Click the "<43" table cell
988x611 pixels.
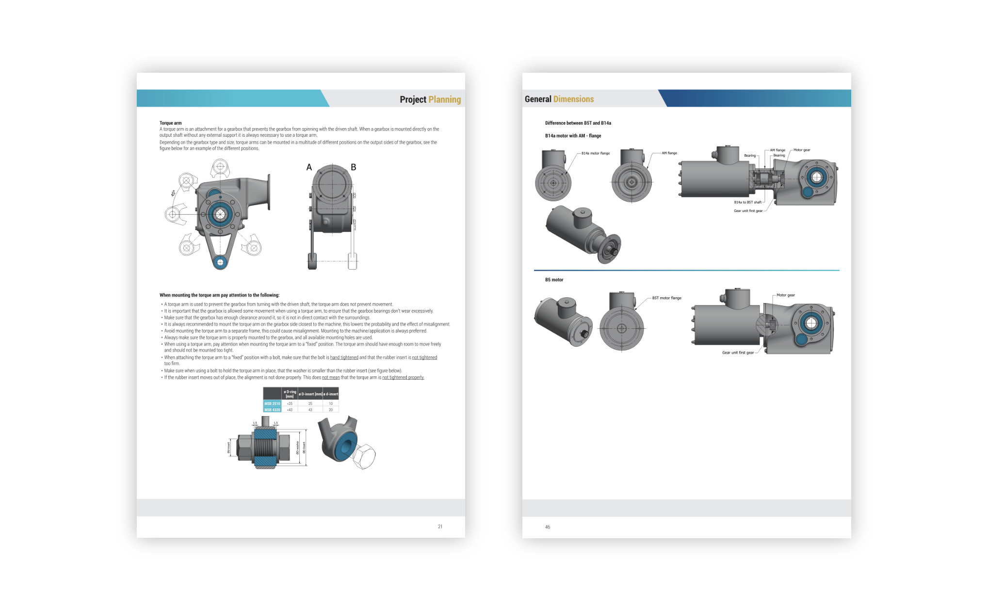pyautogui.click(x=290, y=410)
